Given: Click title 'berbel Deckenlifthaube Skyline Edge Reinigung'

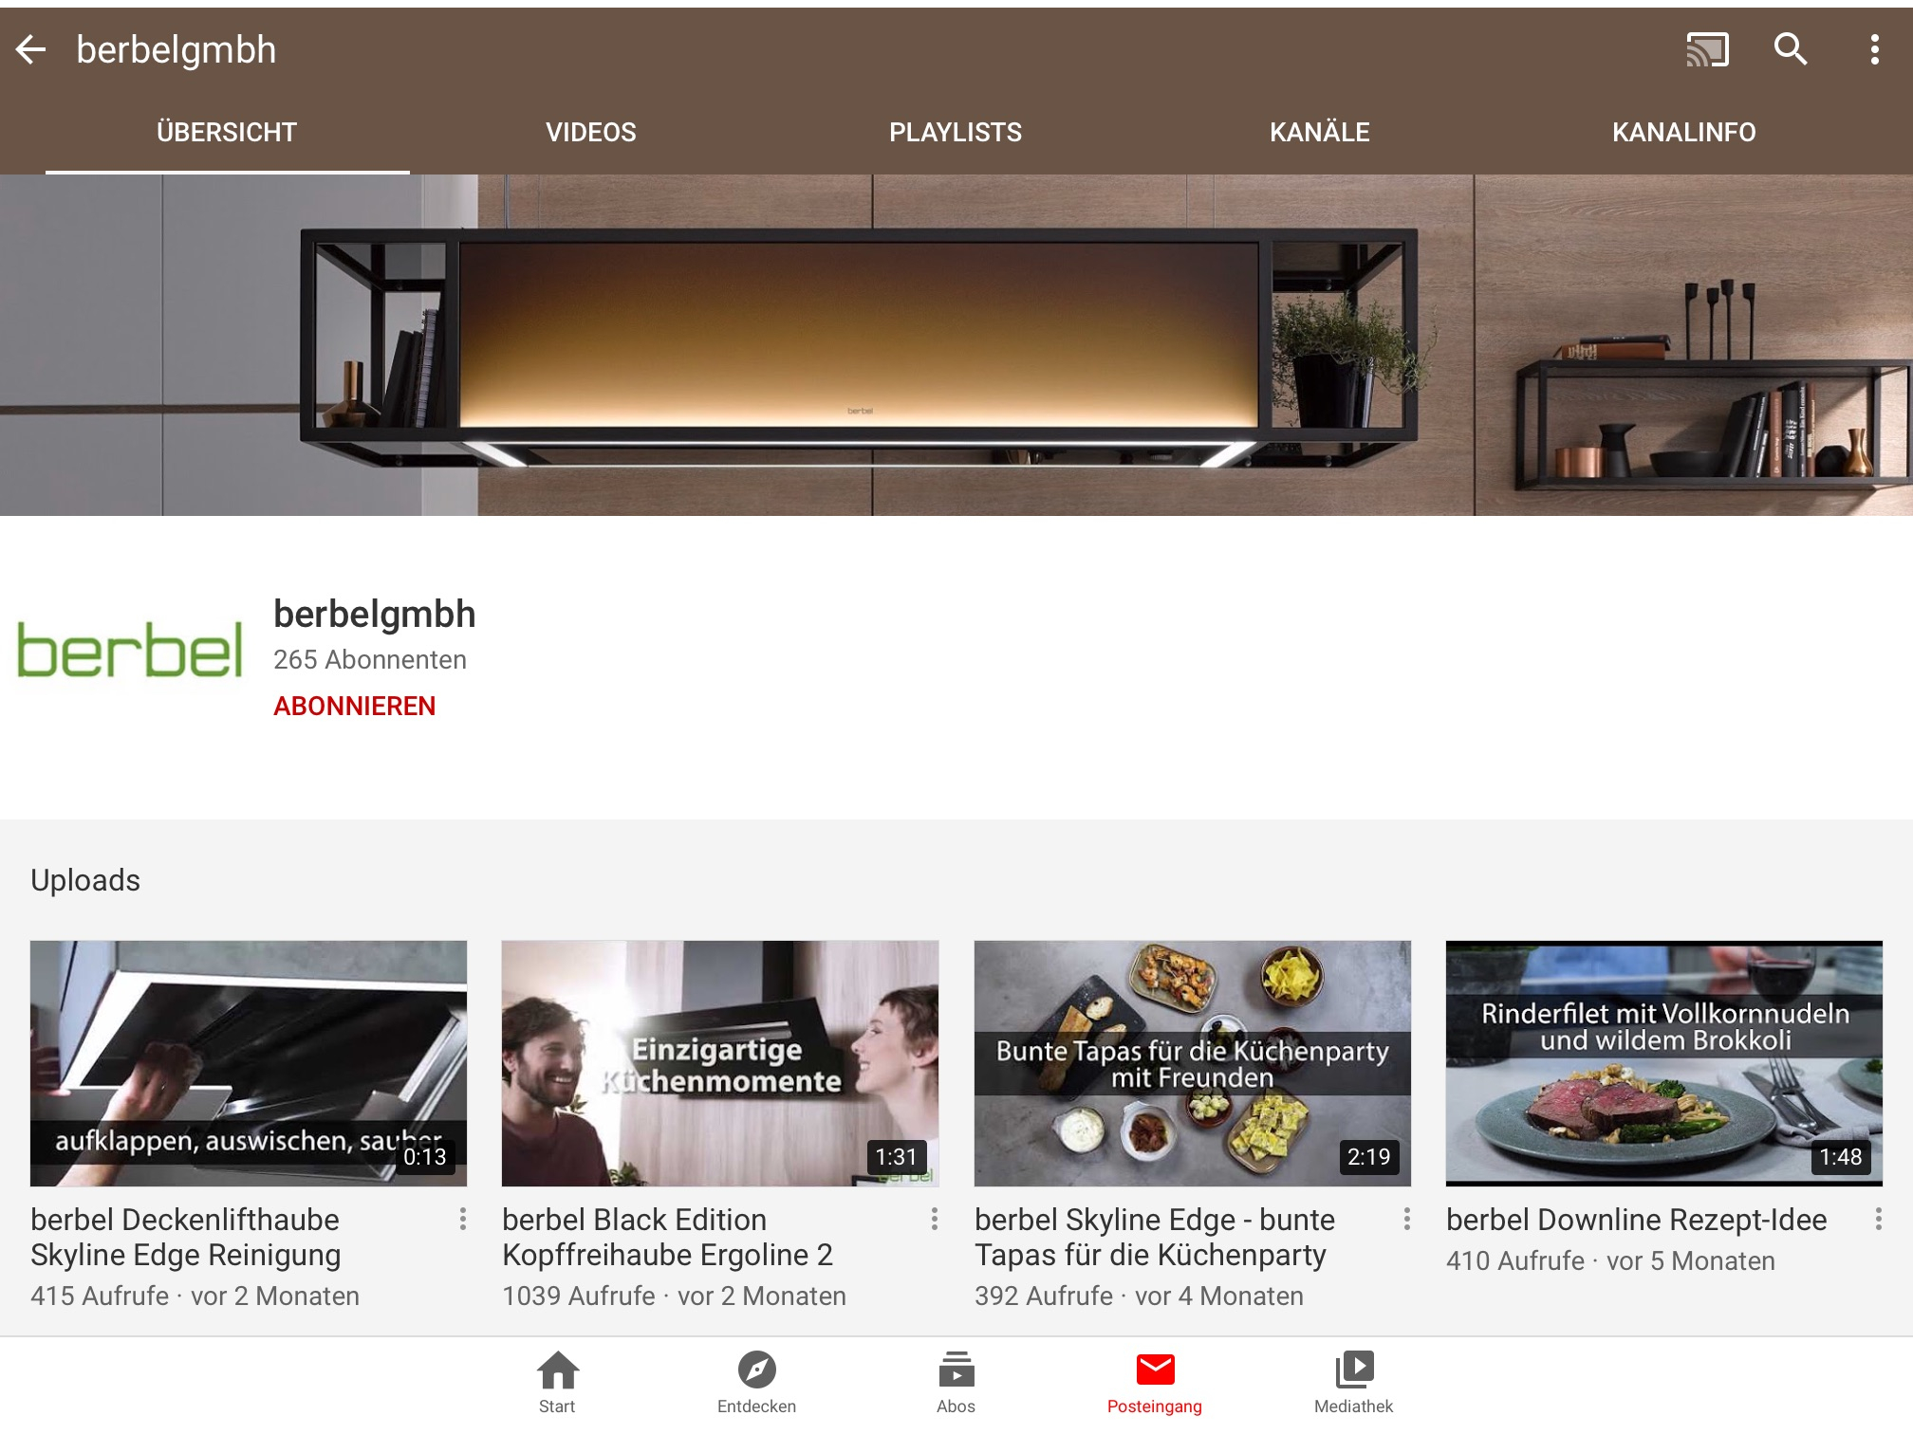Looking at the screenshot, I should tap(185, 1237).
